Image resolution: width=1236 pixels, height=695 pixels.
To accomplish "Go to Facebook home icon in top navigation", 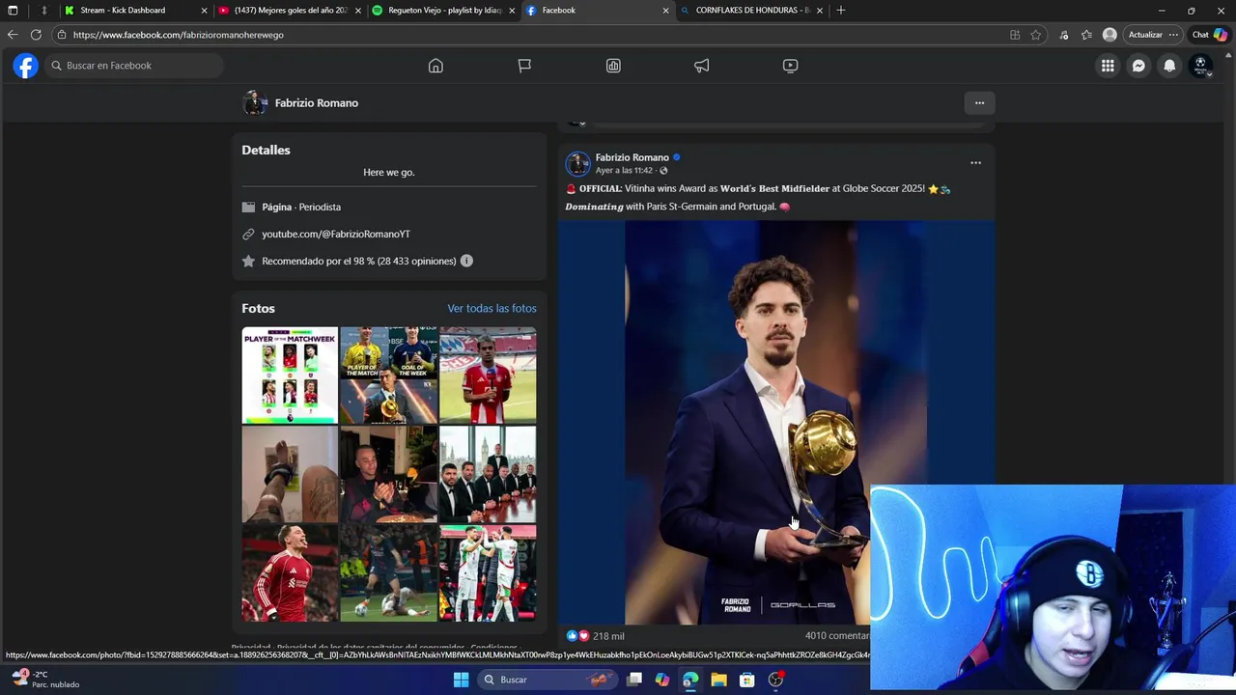I will point(435,66).
